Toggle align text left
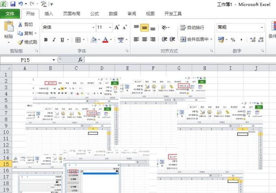This screenshot has height=193, width=276. 136,39
